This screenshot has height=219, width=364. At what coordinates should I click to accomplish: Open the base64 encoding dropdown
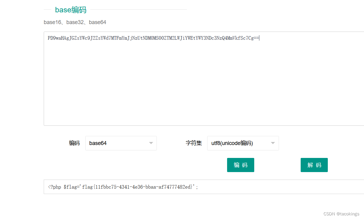pos(121,143)
